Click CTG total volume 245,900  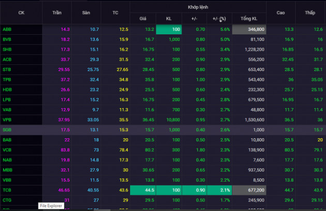pyautogui.click(x=256, y=200)
